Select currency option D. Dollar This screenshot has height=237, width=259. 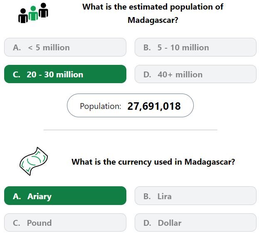(x=195, y=222)
